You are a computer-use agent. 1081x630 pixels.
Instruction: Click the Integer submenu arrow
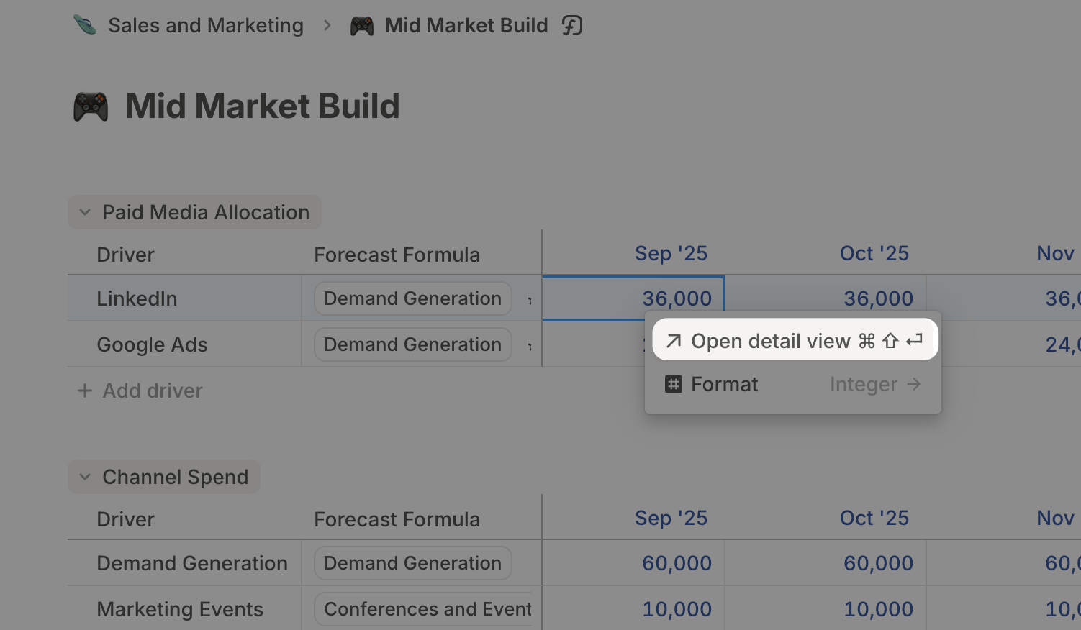914,384
